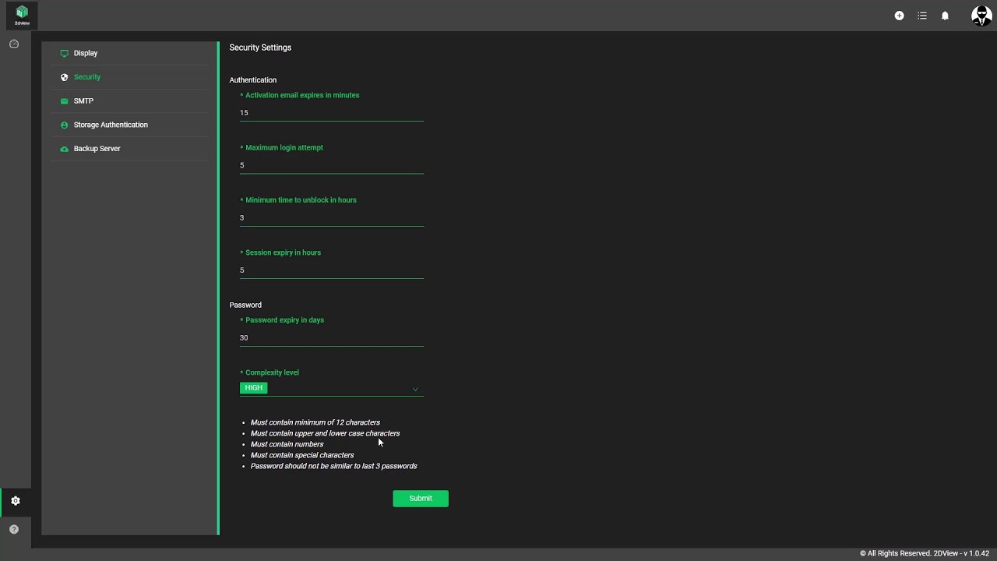The height and width of the screenshot is (561, 997).
Task: Click the HIGH complexity tag
Action: [x=254, y=388]
